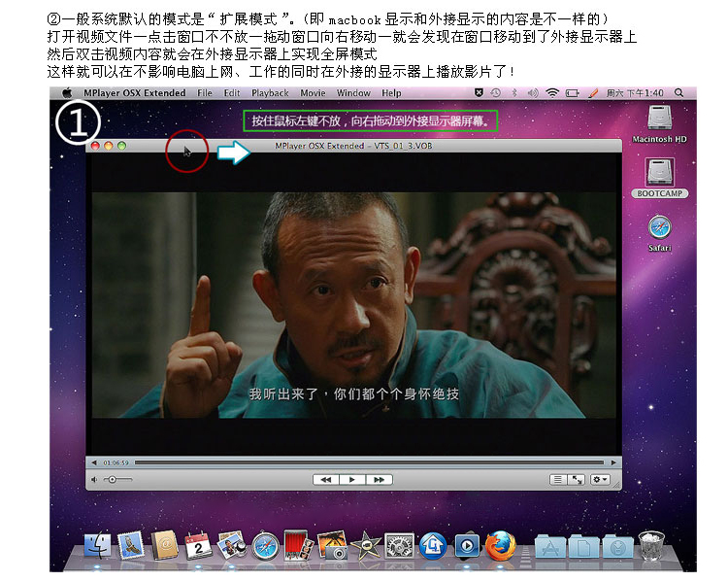Open System Preferences from the Dock

[399, 545]
